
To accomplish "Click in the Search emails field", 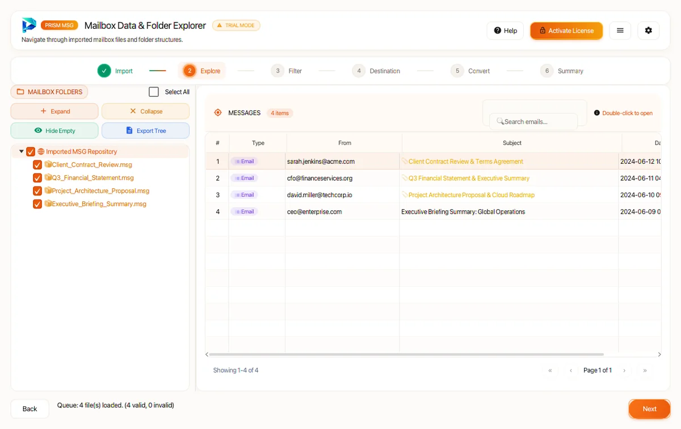I will point(533,121).
